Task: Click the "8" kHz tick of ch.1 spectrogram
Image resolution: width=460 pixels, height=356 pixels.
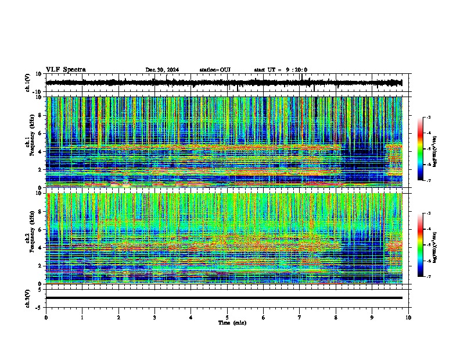Action: click(x=40, y=115)
